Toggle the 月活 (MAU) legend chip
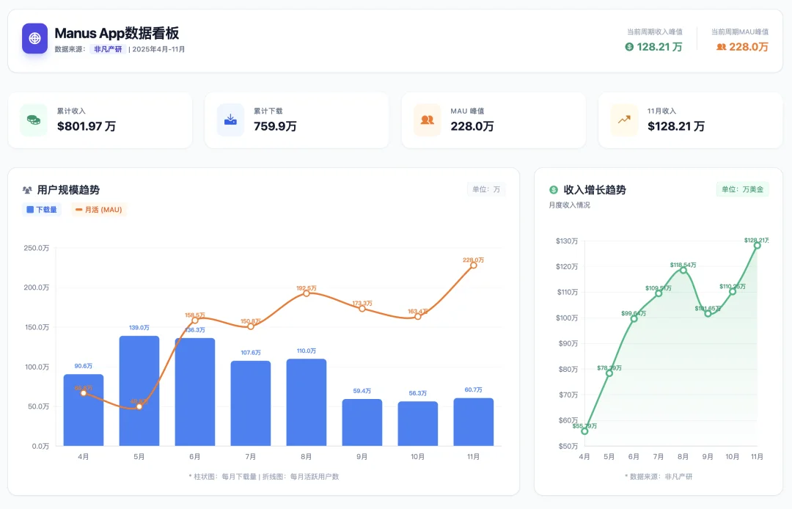The image size is (792, 509). click(x=98, y=210)
